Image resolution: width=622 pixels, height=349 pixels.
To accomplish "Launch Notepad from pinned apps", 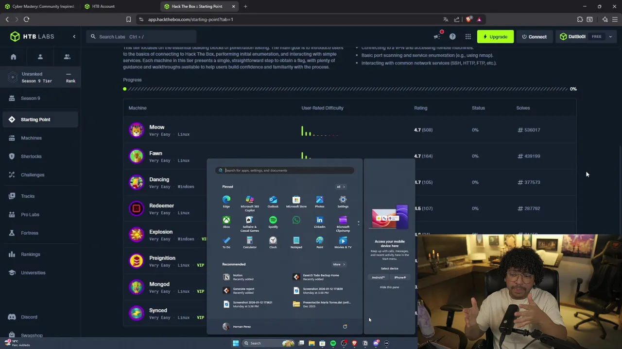I will pyautogui.click(x=296, y=242).
